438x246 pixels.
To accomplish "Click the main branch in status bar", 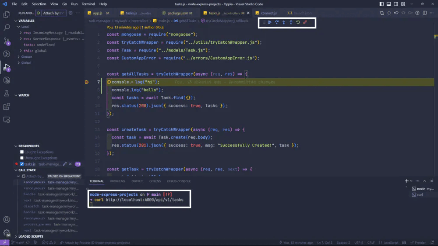I will pyautogui.click(x=18, y=243).
